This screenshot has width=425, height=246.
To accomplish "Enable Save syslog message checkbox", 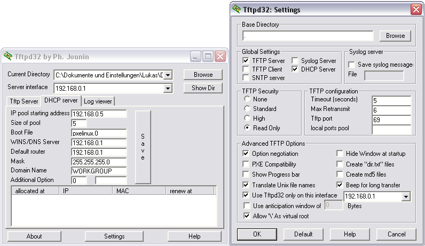I will coord(351,65).
